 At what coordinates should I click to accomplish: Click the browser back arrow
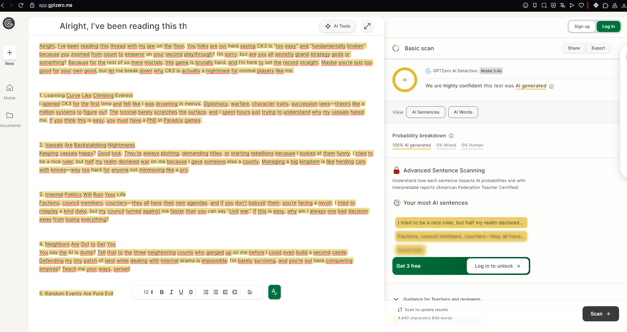2,5
